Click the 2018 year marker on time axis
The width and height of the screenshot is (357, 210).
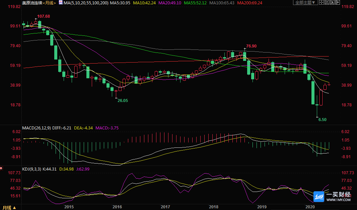pyautogui.click(x=214, y=207)
